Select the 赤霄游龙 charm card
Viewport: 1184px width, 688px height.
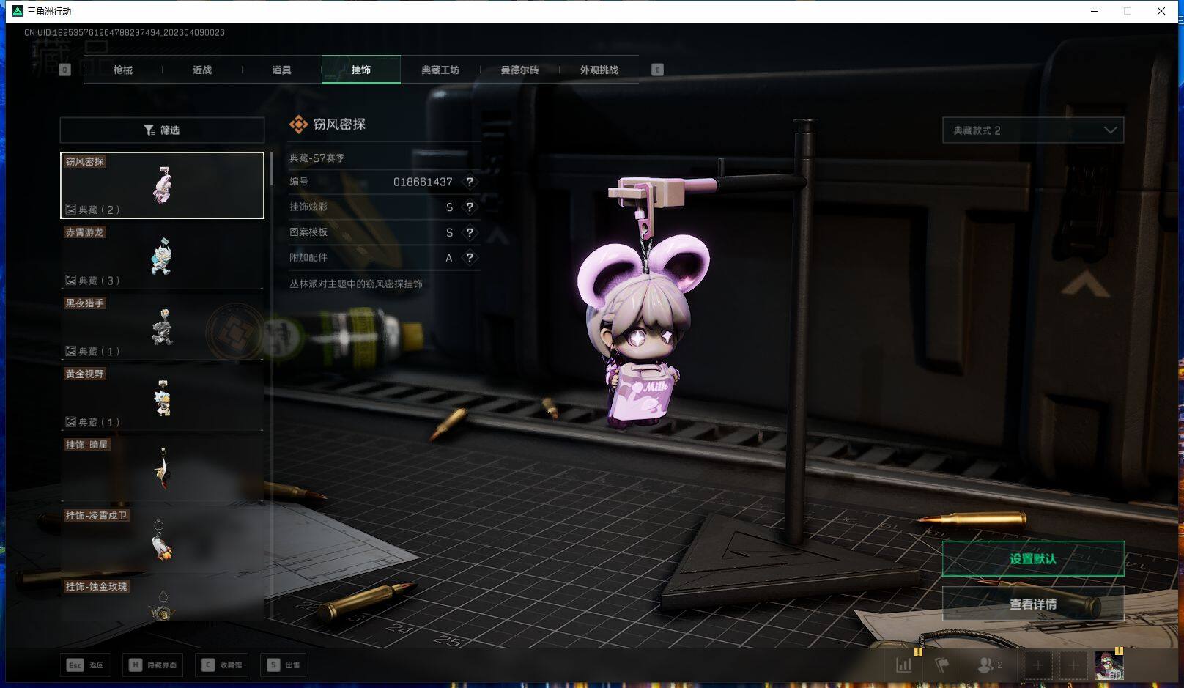[x=162, y=256]
